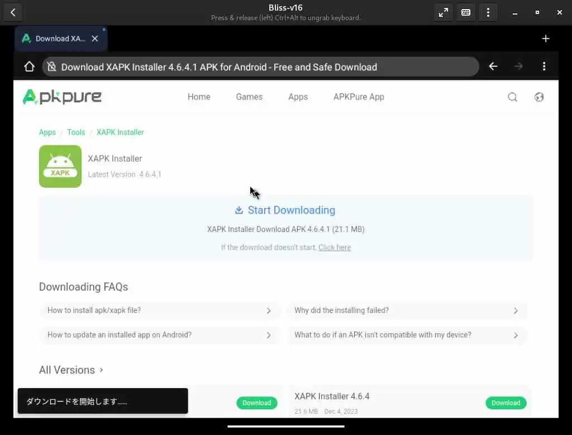Viewport: 572px width, 435px height.
Task: Follow the Apps breadcrumb link
Action: tap(47, 132)
